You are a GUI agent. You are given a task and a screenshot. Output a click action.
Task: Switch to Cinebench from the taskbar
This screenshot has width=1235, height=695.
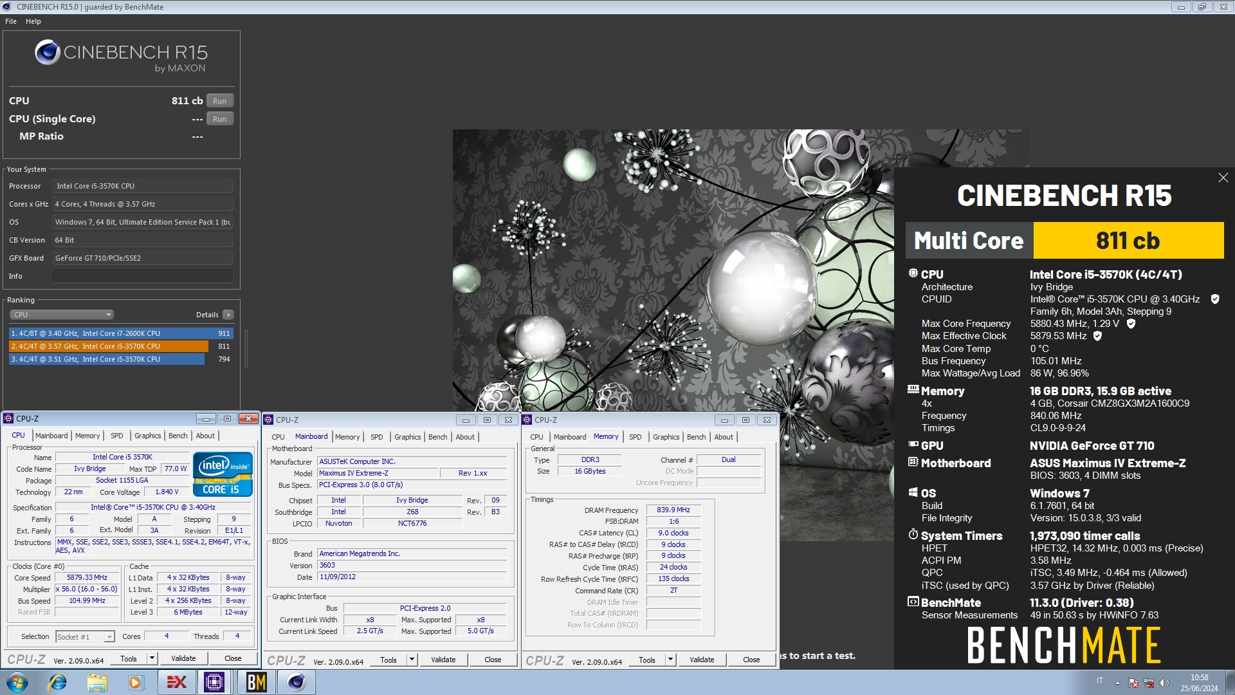296,682
